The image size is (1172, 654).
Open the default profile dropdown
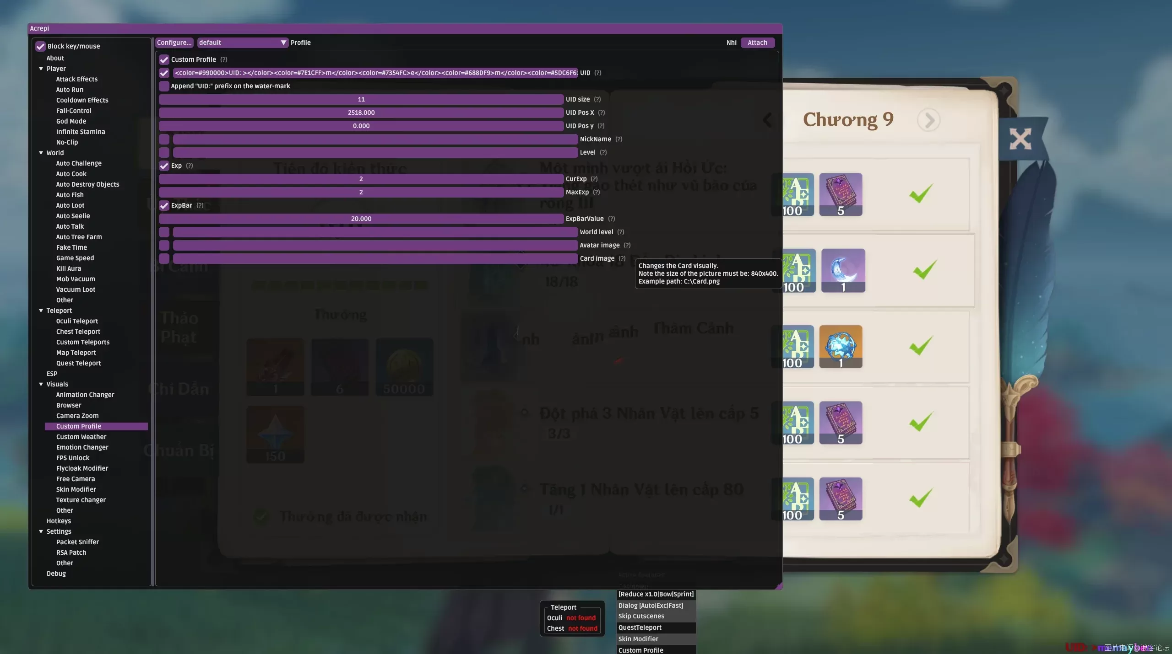pyautogui.click(x=243, y=43)
